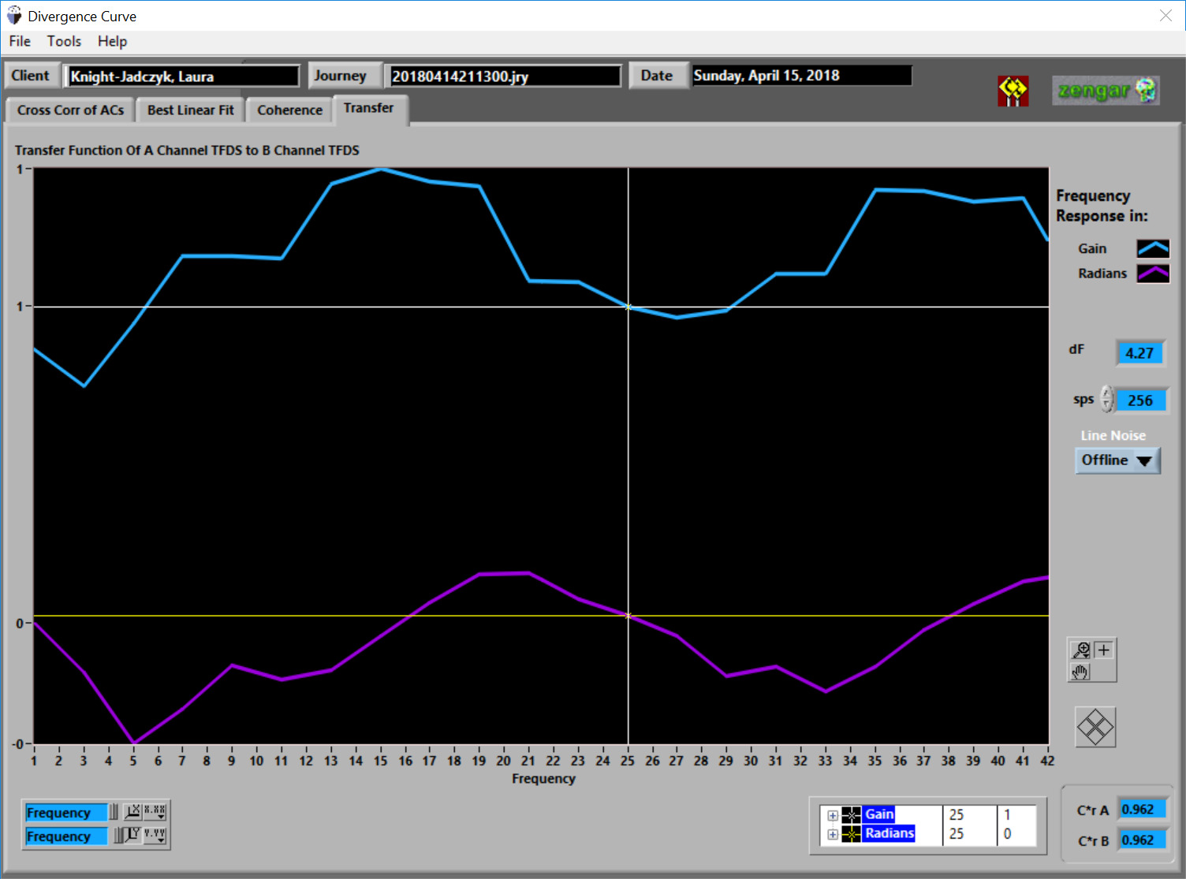Image resolution: width=1186 pixels, height=879 pixels.
Task: Switch to the Coherence tab
Action: coord(289,110)
